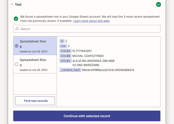Image resolution: width=174 pixels, height=124 pixels.
Task: Open the Learn more about test data link
Action: point(91,21)
